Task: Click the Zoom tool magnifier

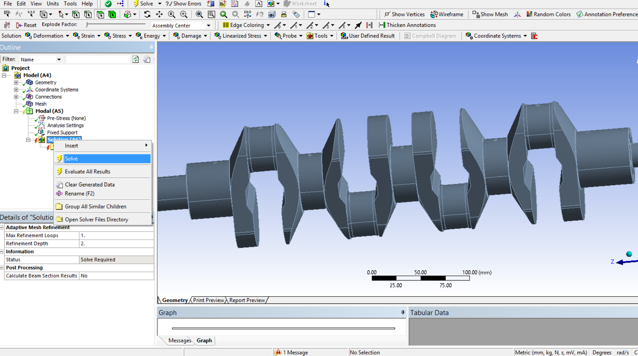Action: [172, 14]
